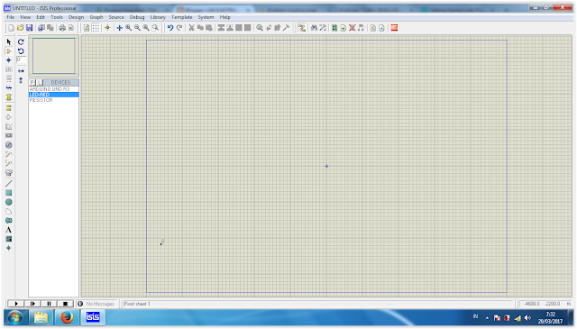Click the Undo toolbar icon
This screenshot has height=329, width=577.
coord(170,28)
